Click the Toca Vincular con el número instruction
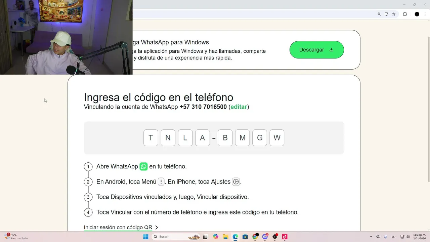The image size is (430, 242). [x=198, y=212]
